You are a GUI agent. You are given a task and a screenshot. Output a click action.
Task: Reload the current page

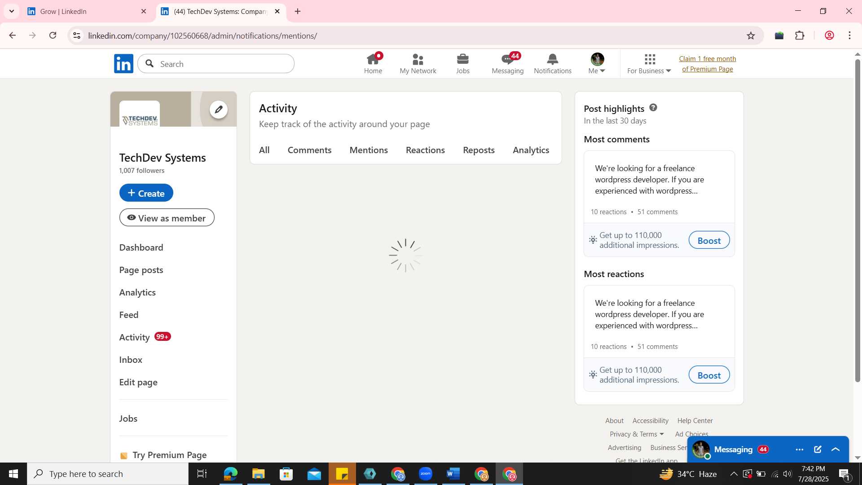coord(53,35)
